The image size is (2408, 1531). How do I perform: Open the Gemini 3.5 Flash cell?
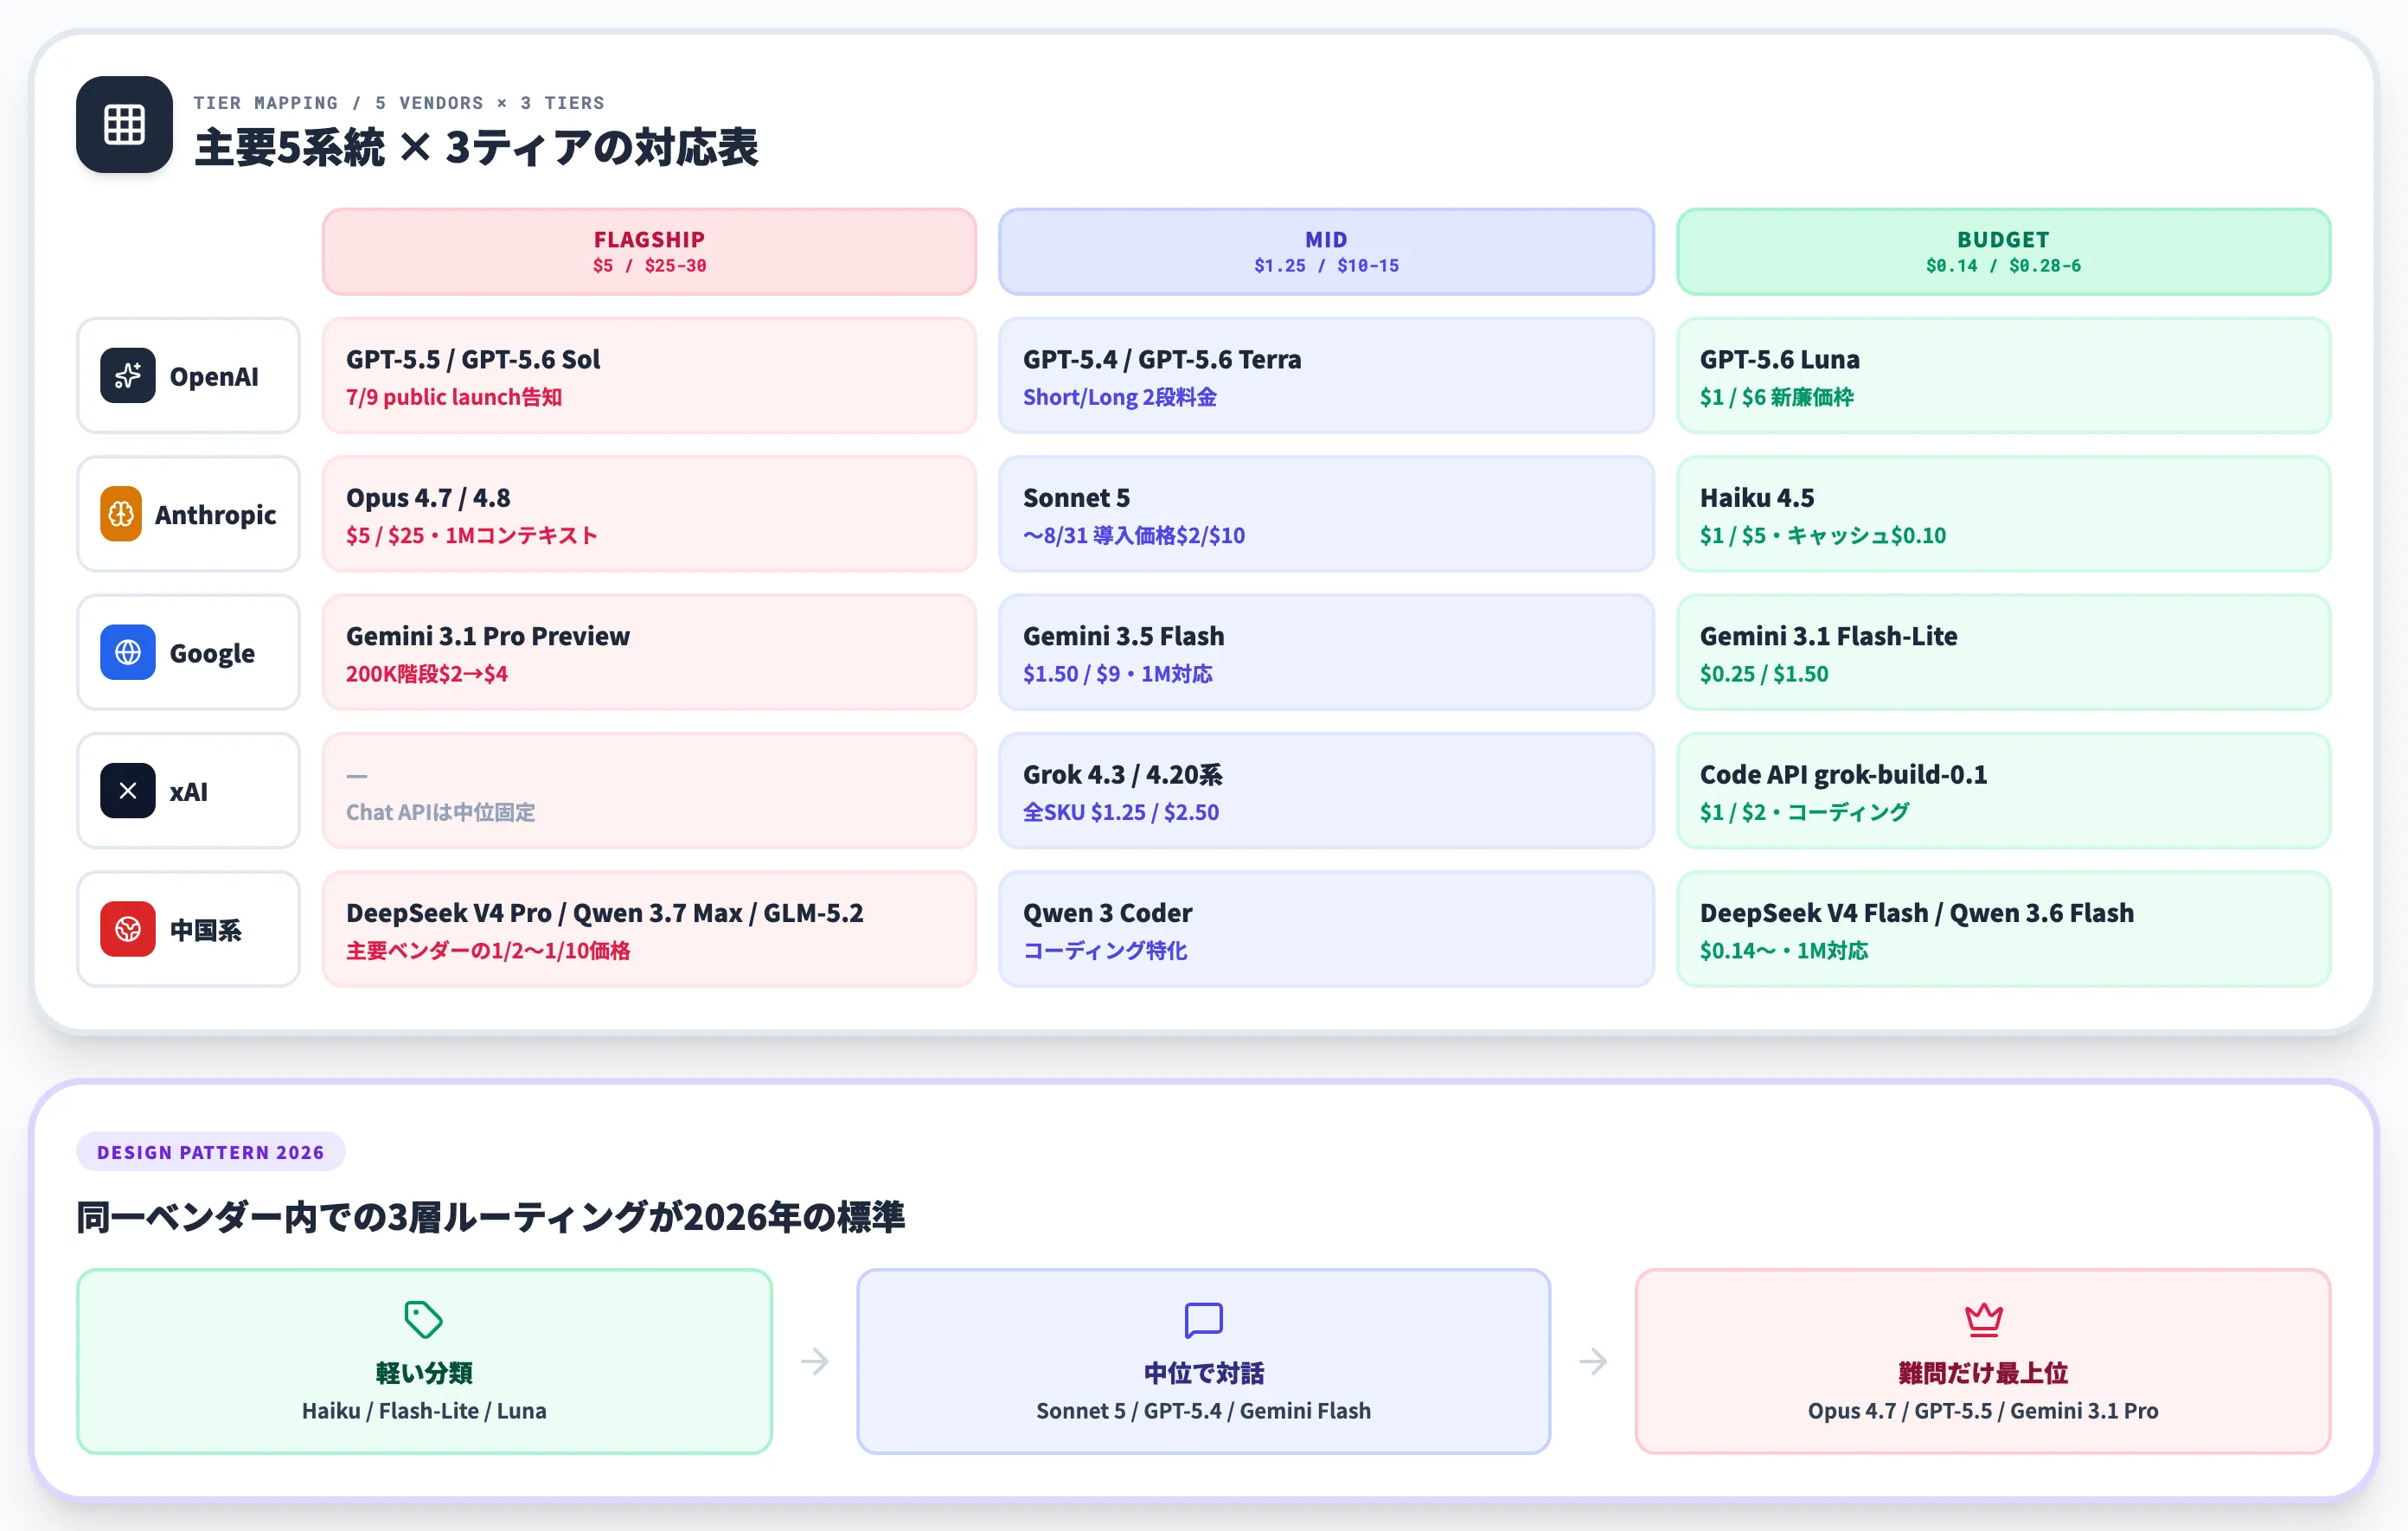1326,652
